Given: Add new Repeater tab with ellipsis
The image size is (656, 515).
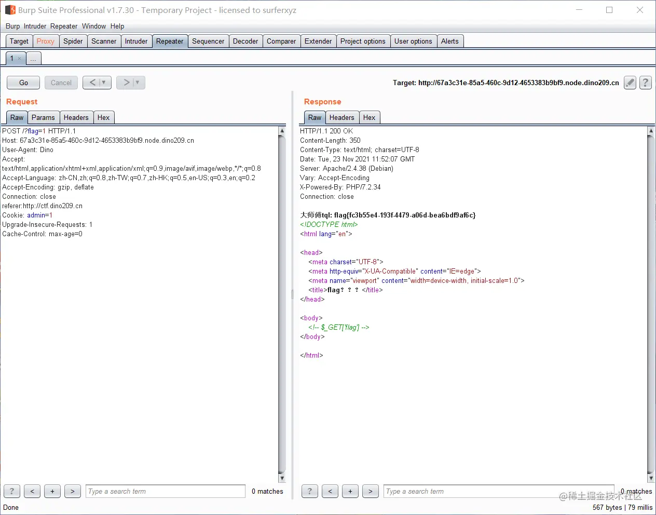Looking at the screenshot, I should coord(33,59).
